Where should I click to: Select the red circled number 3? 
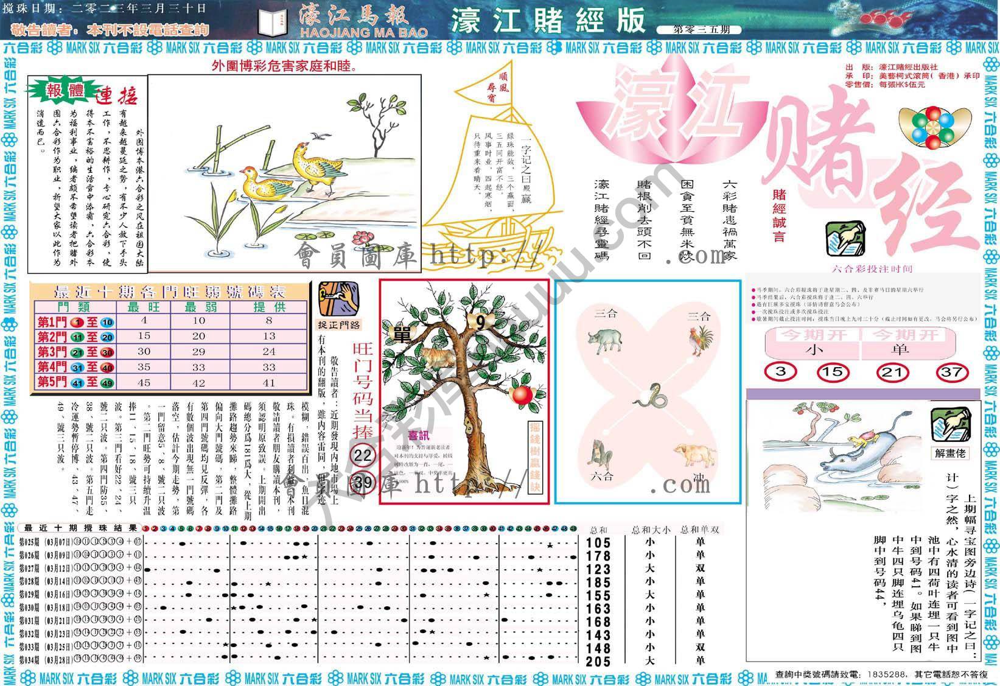click(x=781, y=371)
